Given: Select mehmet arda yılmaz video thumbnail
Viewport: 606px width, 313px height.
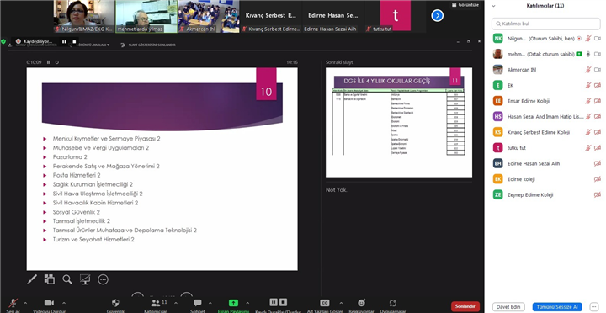Looking at the screenshot, I should click(146, 16).
